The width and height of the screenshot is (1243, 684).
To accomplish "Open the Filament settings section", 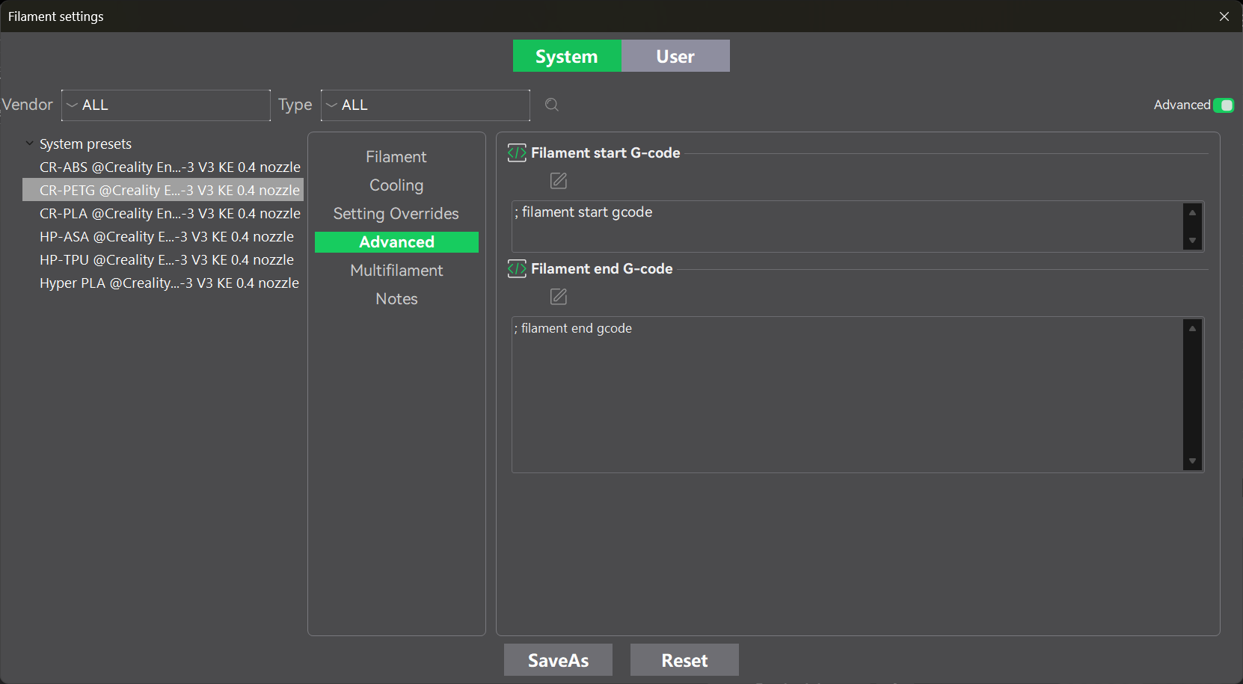I will click(396, 157).
